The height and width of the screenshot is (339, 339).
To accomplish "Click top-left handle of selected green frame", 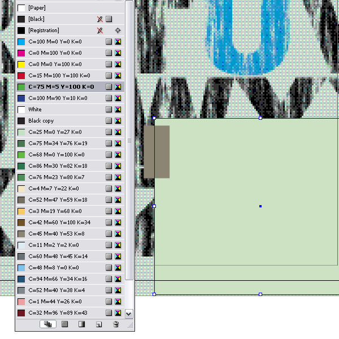I will [154, 118].
